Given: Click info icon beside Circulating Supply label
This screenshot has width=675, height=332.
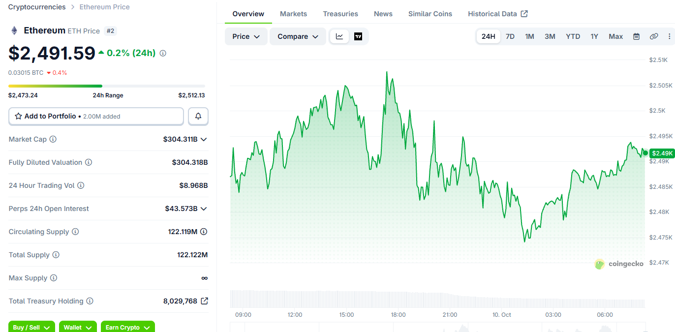Looking at the screenshot, I should tap(75, 232).
